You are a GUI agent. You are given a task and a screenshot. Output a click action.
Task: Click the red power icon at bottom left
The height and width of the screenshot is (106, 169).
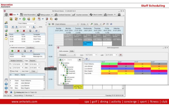tap(6, 92)
